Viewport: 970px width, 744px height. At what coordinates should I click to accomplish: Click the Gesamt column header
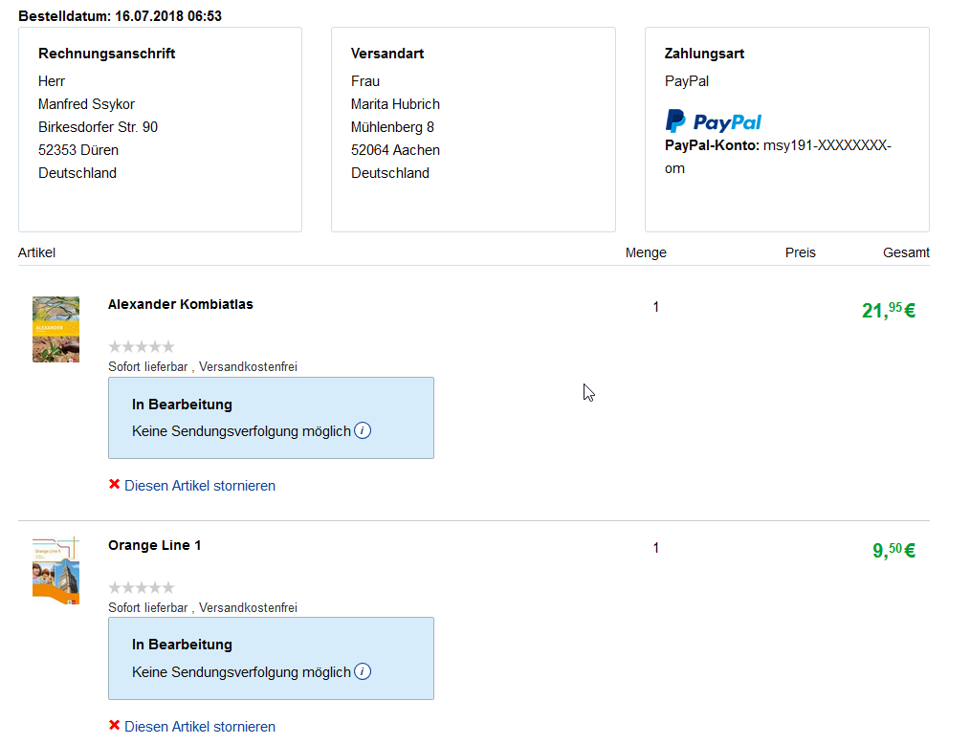point(906,252)
